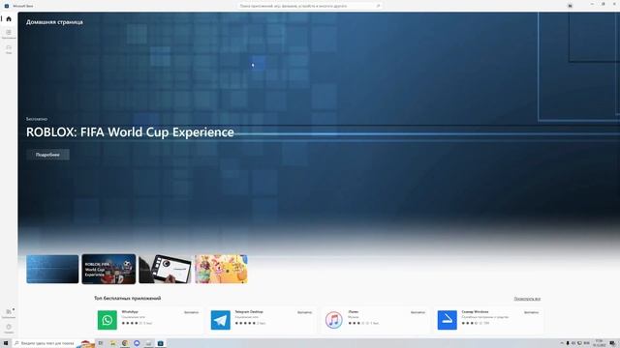The height and width of the screenshot is (348, 620).
Task: Click the search magnifier icon in store
Action: [378, 6]
